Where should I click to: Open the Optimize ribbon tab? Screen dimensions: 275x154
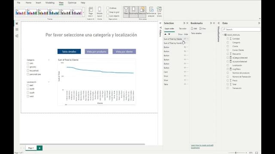click(x=72, y=3)
